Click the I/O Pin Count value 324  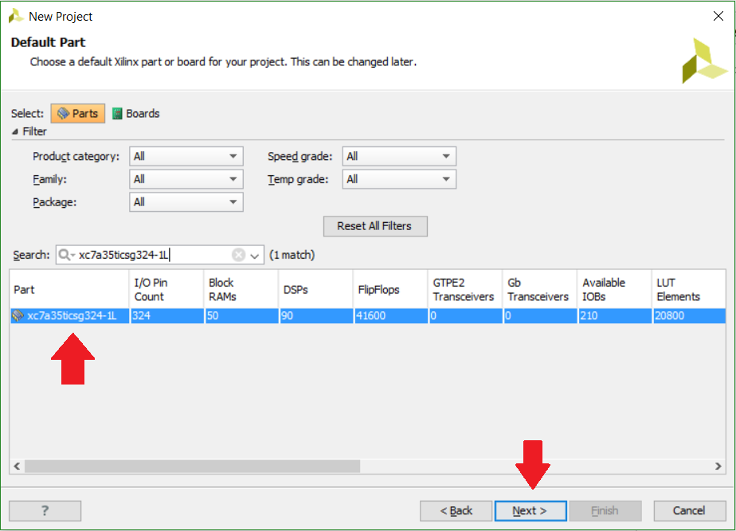pyautogui.click(x=141, y=316)
